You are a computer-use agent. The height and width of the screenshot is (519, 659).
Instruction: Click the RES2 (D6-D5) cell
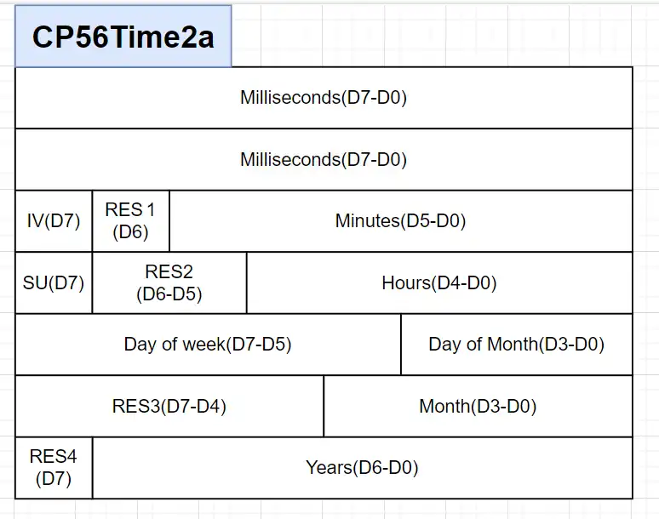pos(169,282)
